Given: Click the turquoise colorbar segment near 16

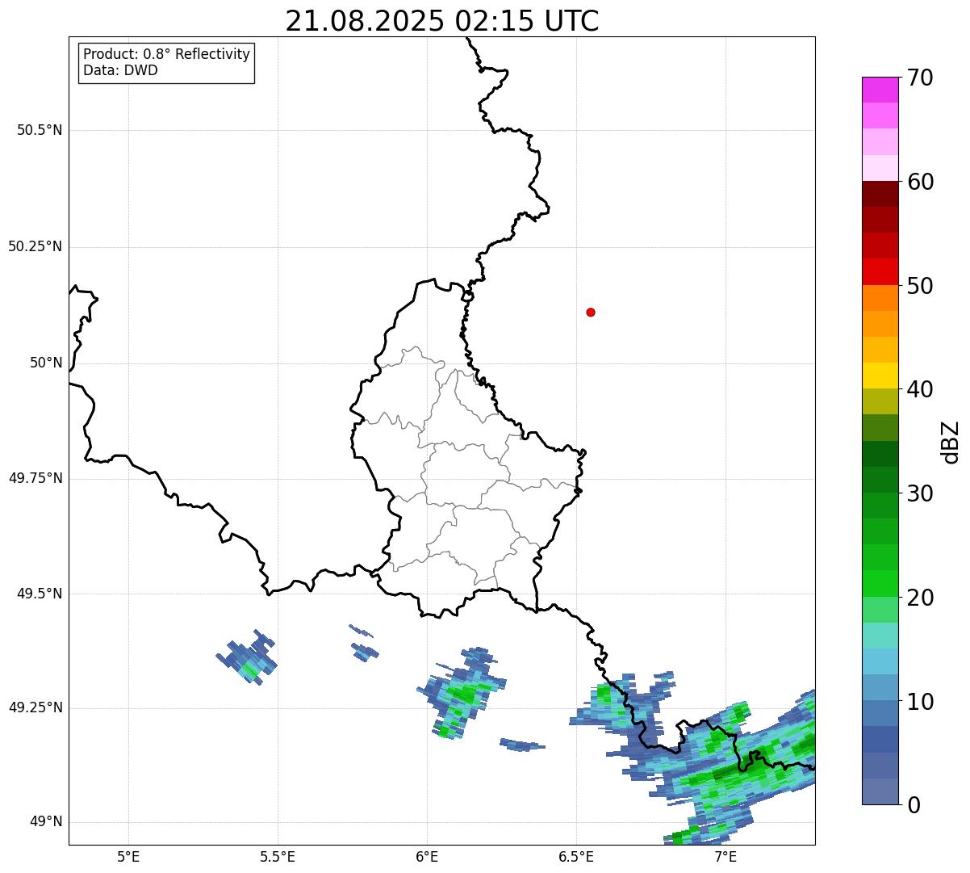Looking at the screenshot, I should [x=880, y=636].
